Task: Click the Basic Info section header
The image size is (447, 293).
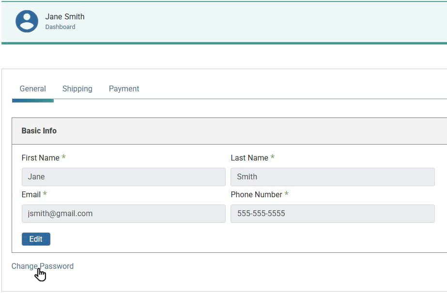Action: (39, 131)
